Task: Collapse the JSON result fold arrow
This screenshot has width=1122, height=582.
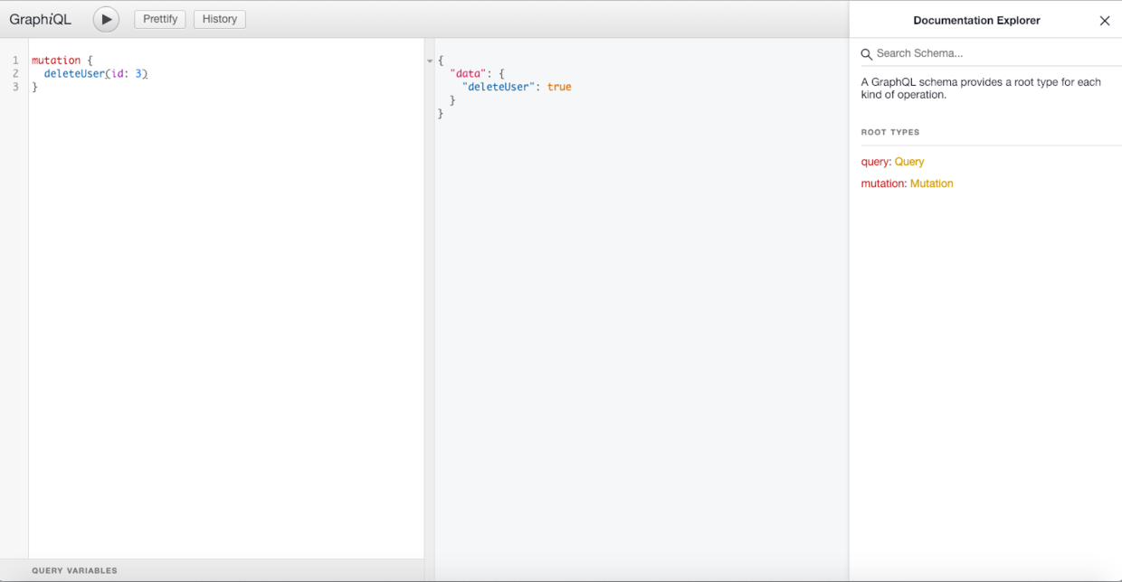Action: click(430, 61)
